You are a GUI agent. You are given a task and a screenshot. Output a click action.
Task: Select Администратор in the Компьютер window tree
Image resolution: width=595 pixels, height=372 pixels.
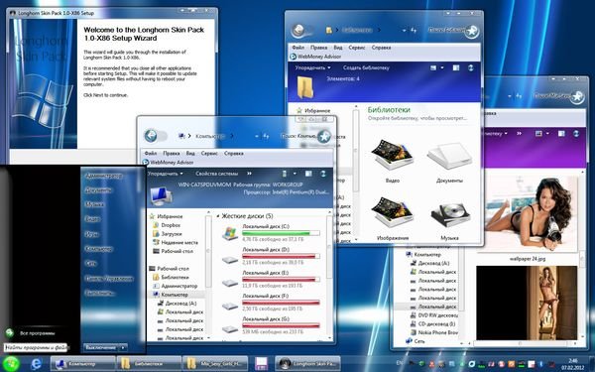(179, 286)
